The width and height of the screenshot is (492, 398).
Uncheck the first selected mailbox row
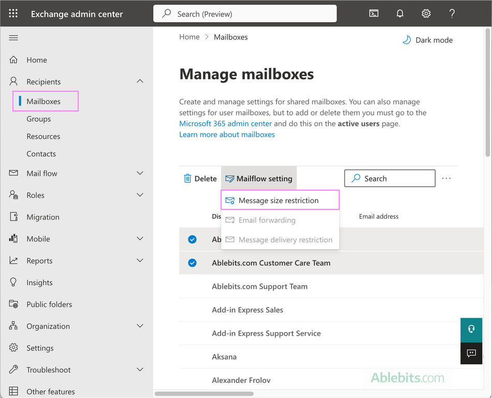tap(192, 239)
